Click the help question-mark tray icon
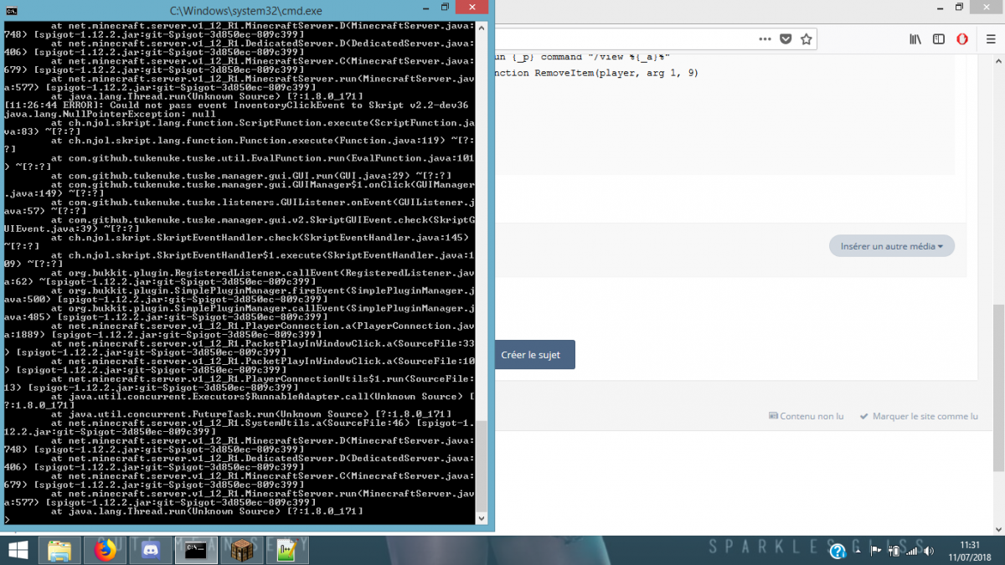Viewport: 1005px width, 565px height. tap(836, 551)
